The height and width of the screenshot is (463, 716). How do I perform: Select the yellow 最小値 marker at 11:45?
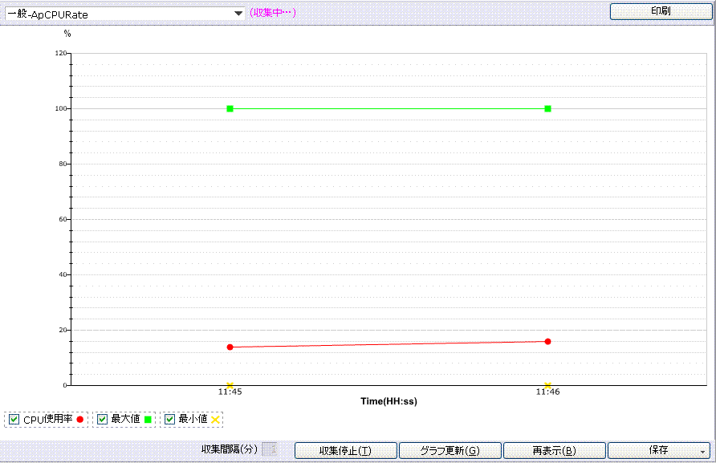(230, 385)
